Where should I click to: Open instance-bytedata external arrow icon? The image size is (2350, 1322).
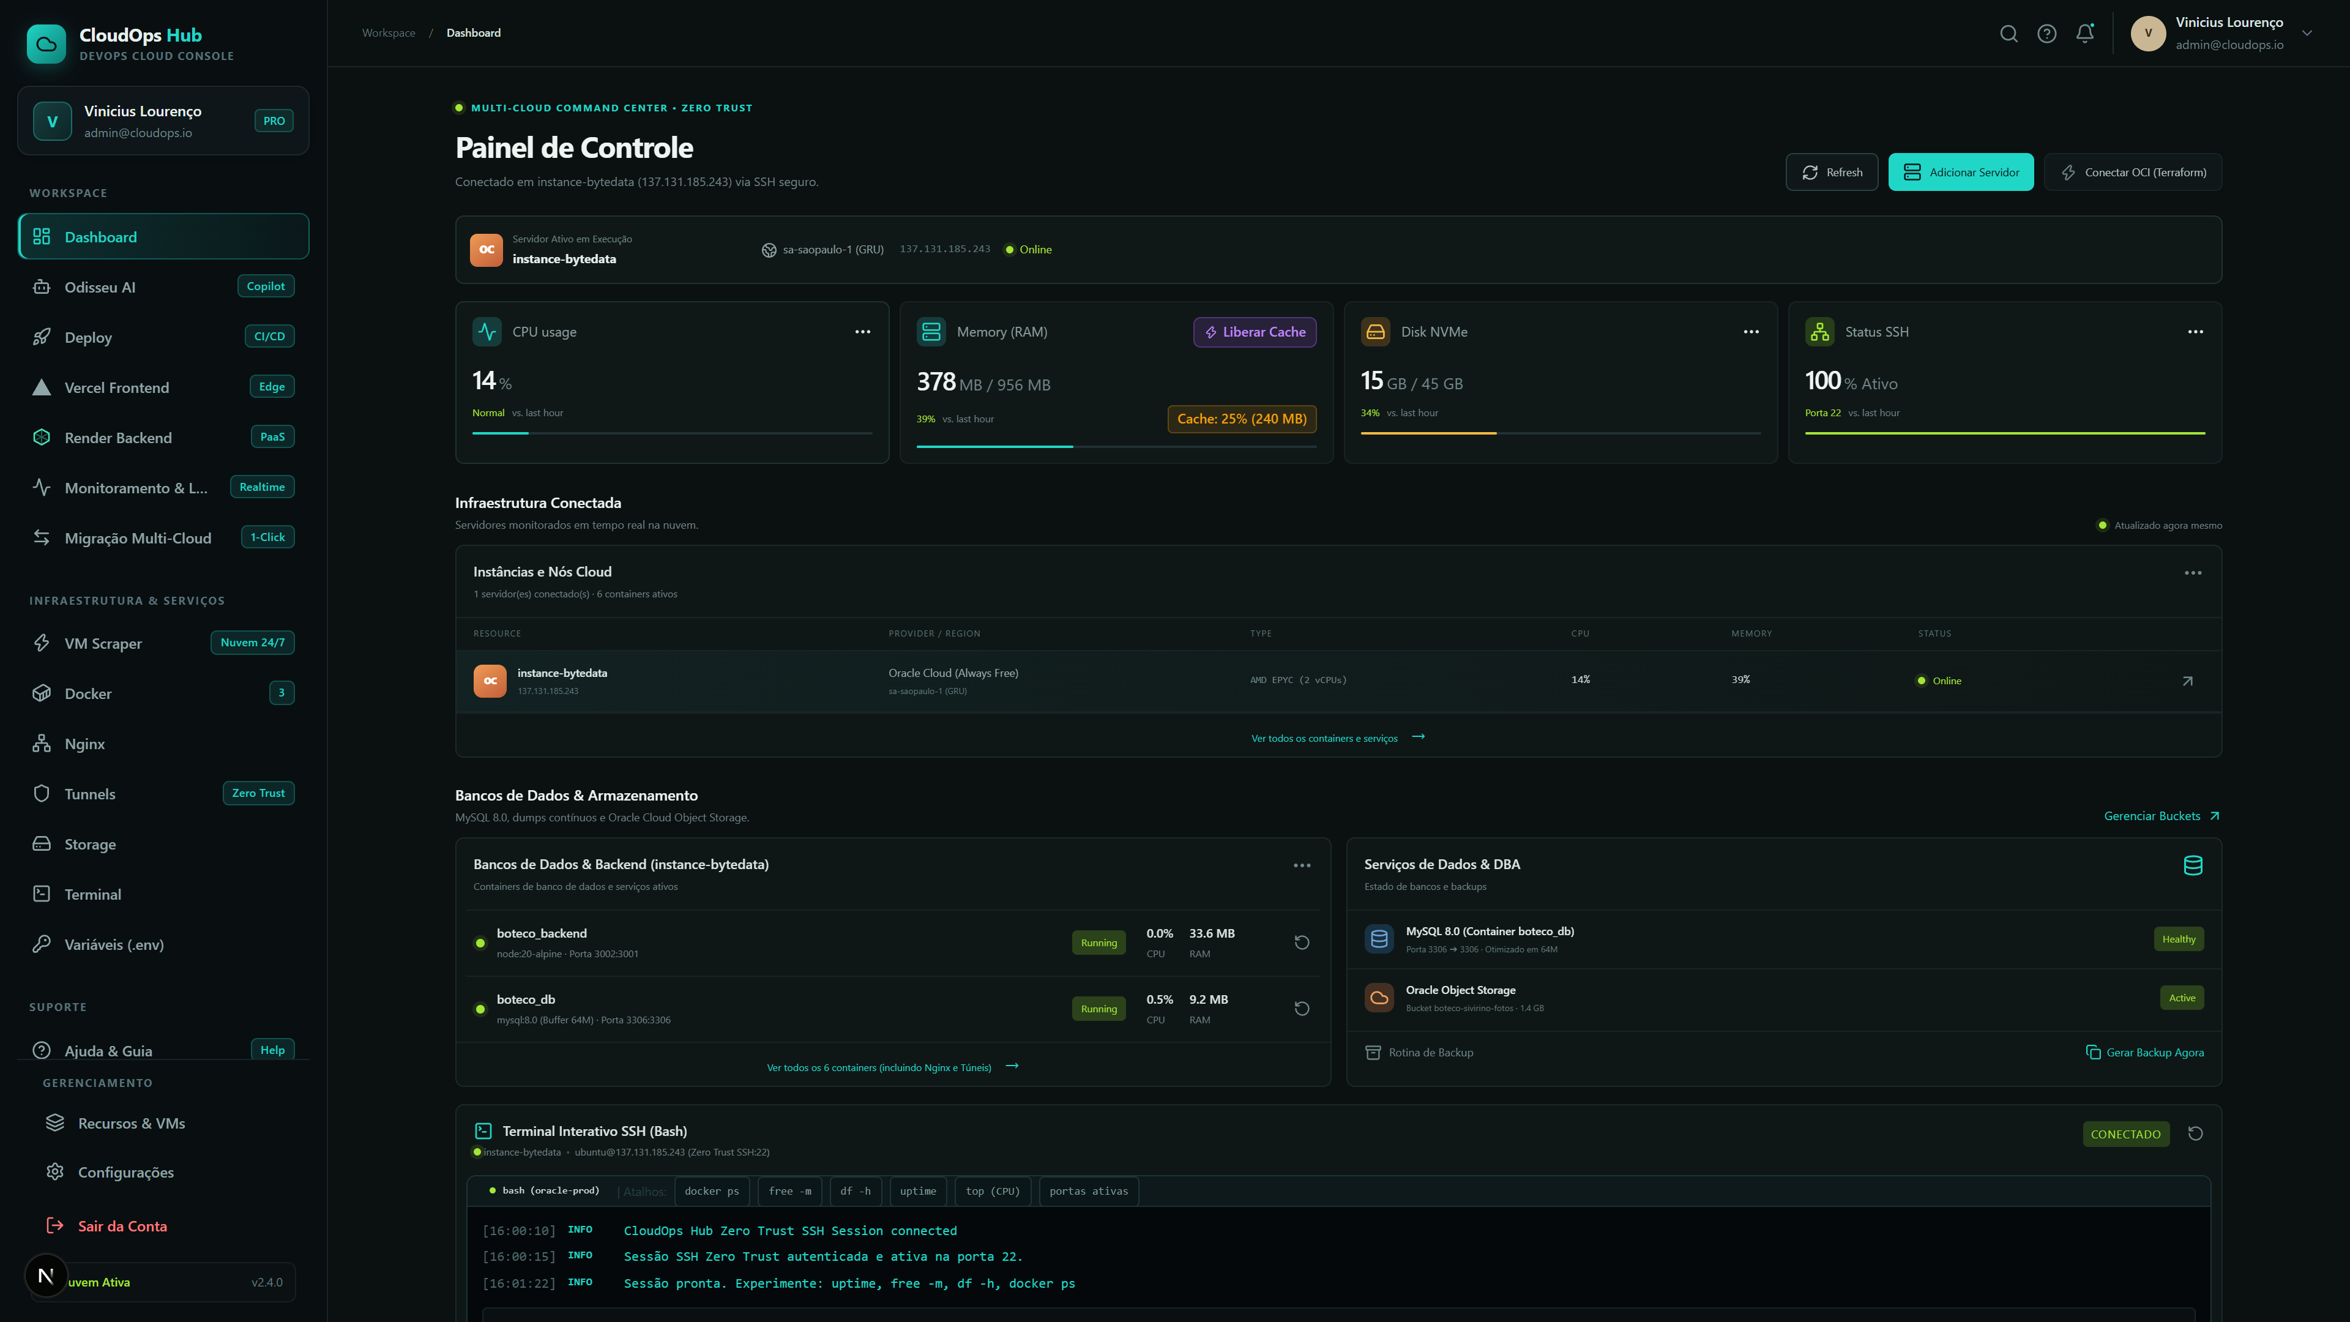coord(2187,681)
